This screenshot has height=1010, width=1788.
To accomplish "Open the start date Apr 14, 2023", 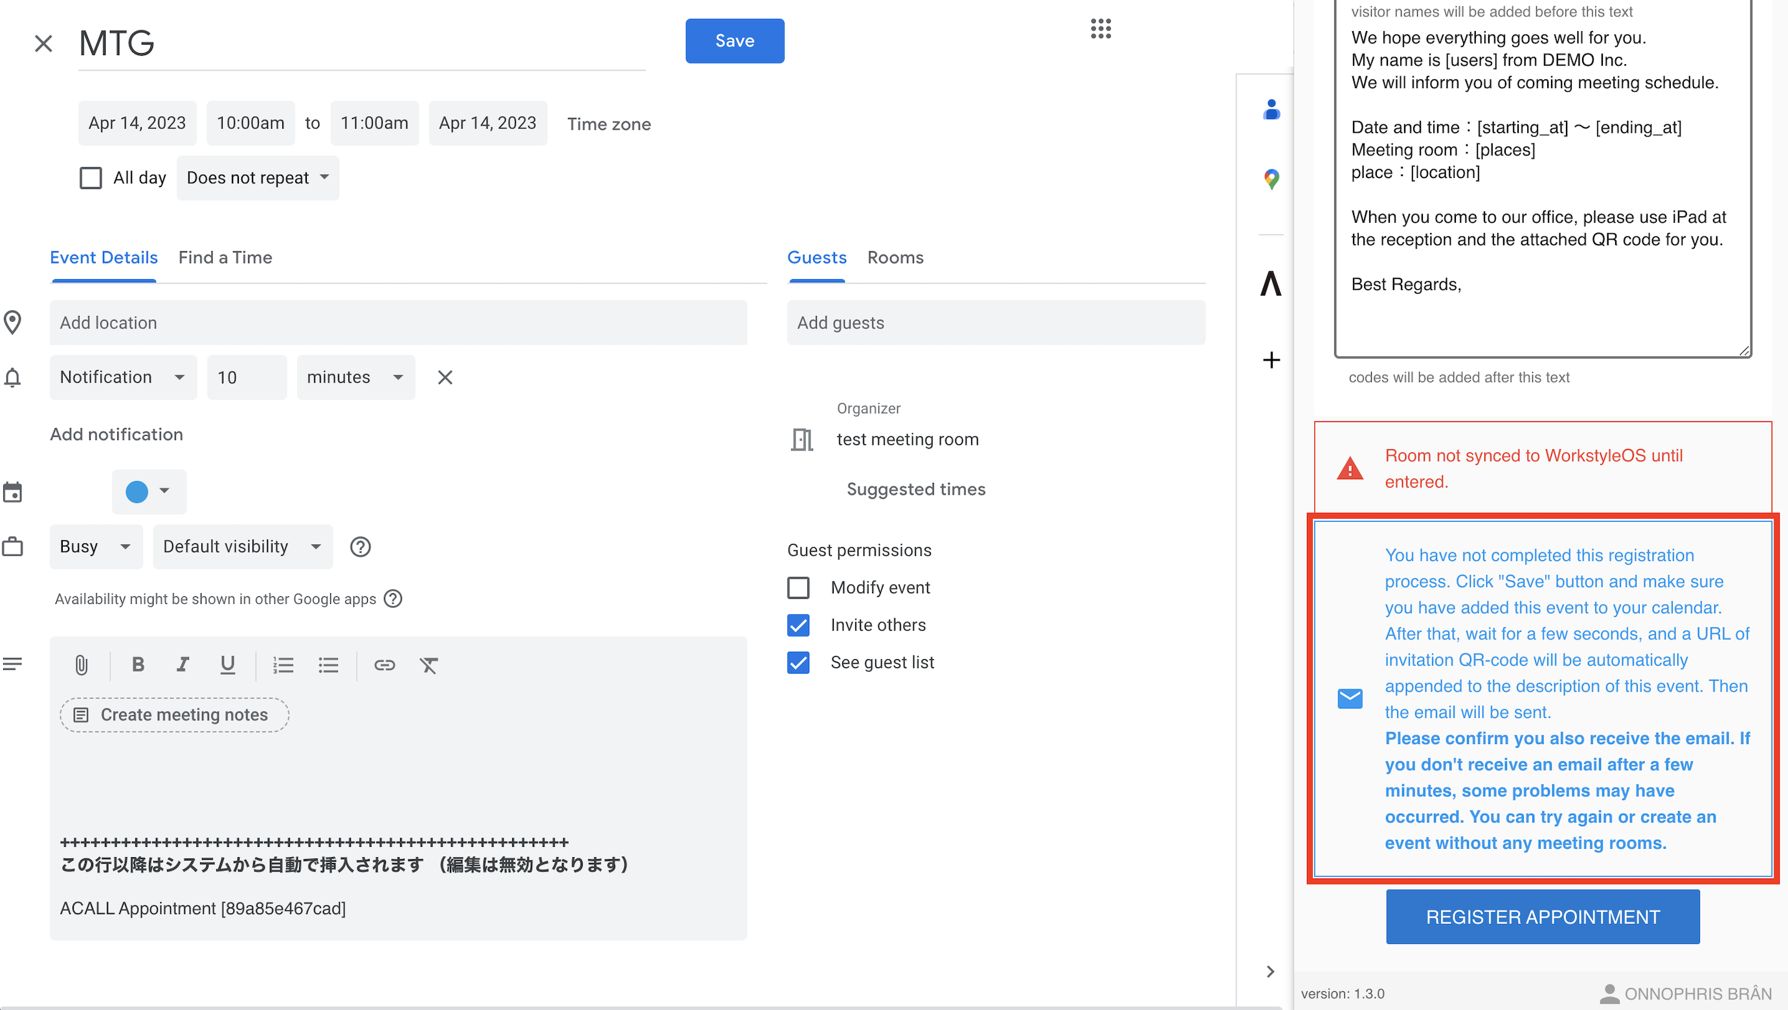I will (137, 123).
